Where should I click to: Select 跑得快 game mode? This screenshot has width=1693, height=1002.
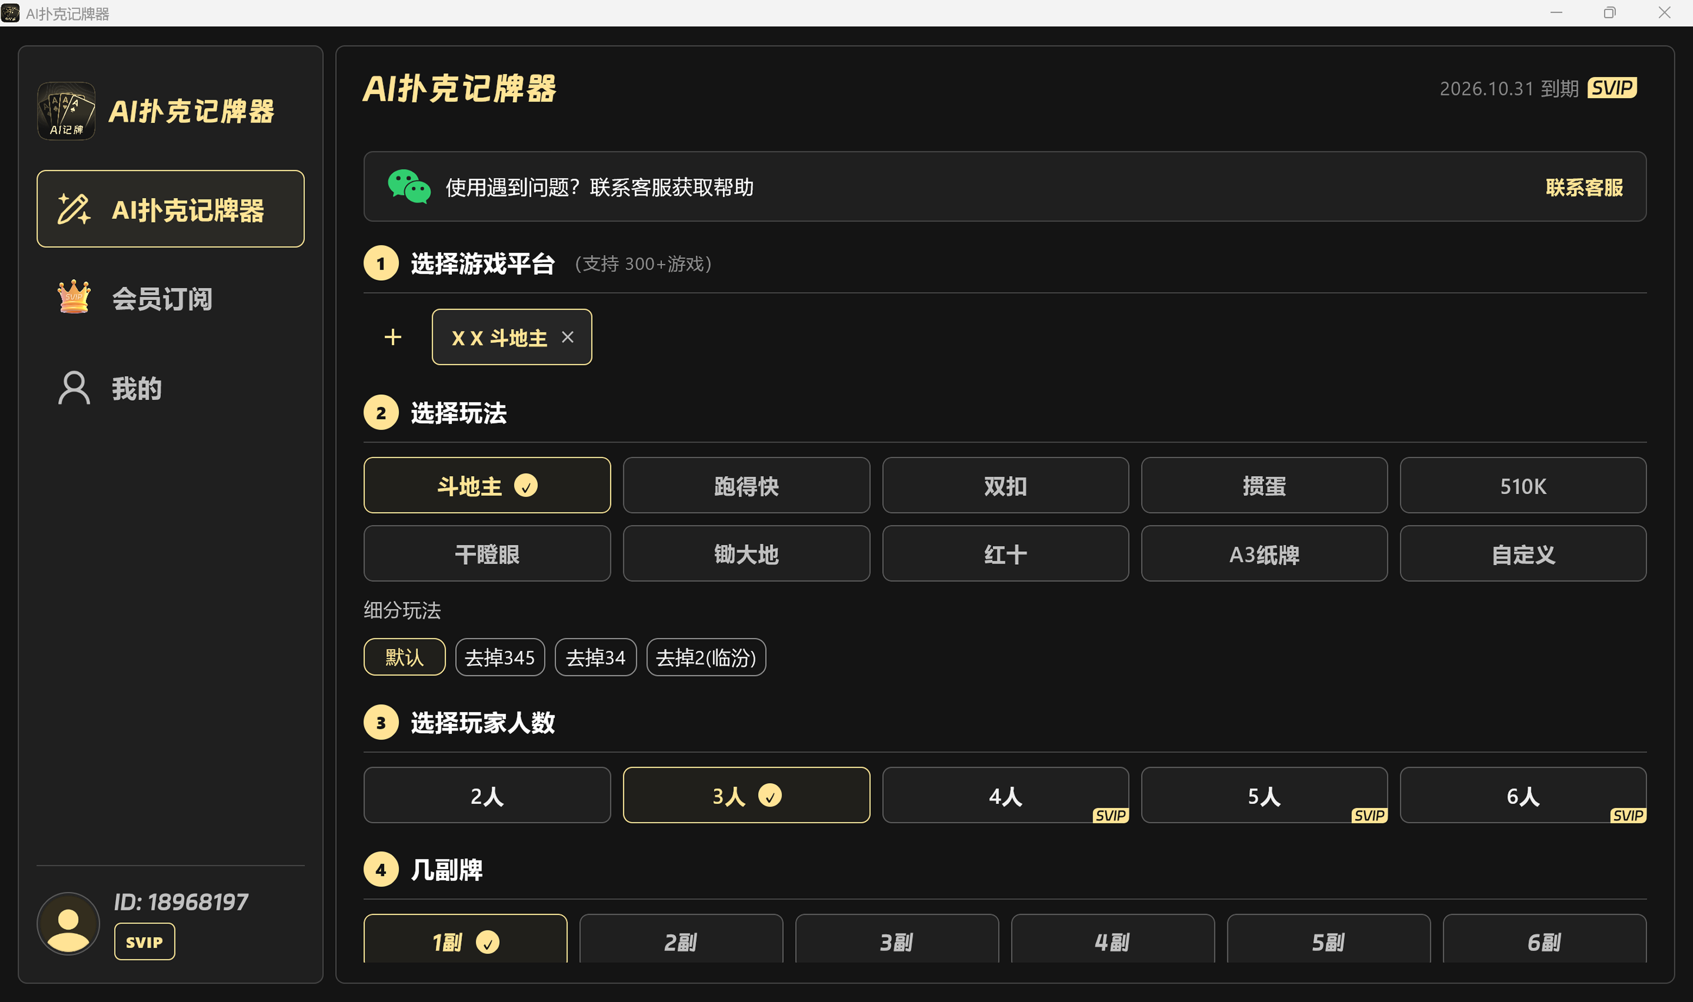[x=746, y=486]
